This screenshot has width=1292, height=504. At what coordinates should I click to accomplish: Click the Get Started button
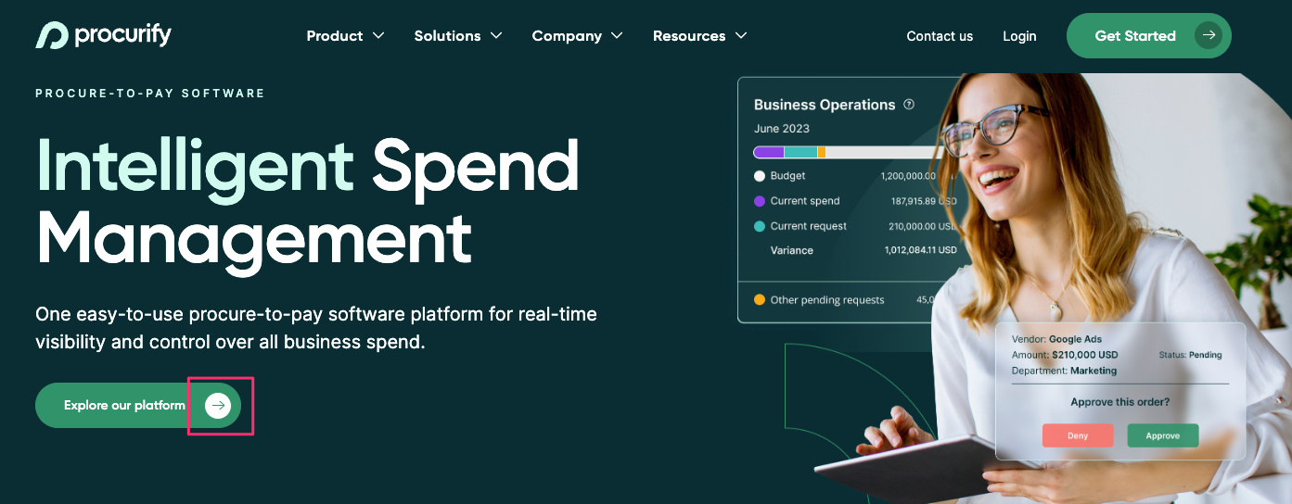[1148, 36]
